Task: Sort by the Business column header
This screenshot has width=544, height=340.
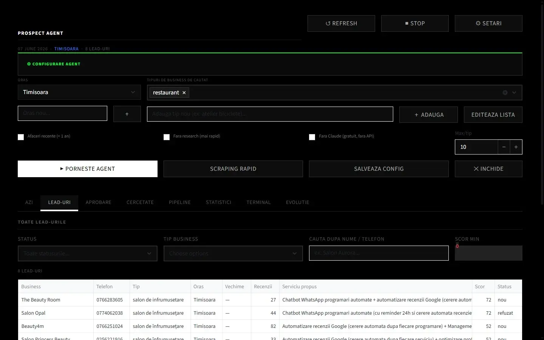Action: tap(56, 286)
